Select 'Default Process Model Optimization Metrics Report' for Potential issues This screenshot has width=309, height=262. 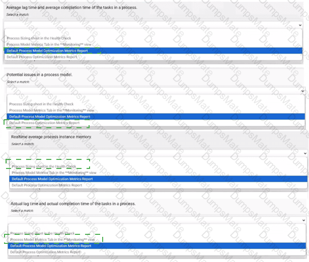(49, 117)
